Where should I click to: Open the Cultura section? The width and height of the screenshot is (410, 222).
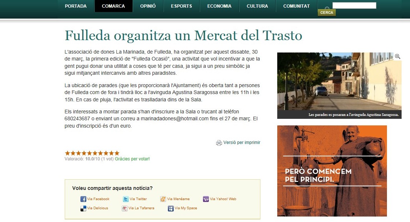point(257,6)
